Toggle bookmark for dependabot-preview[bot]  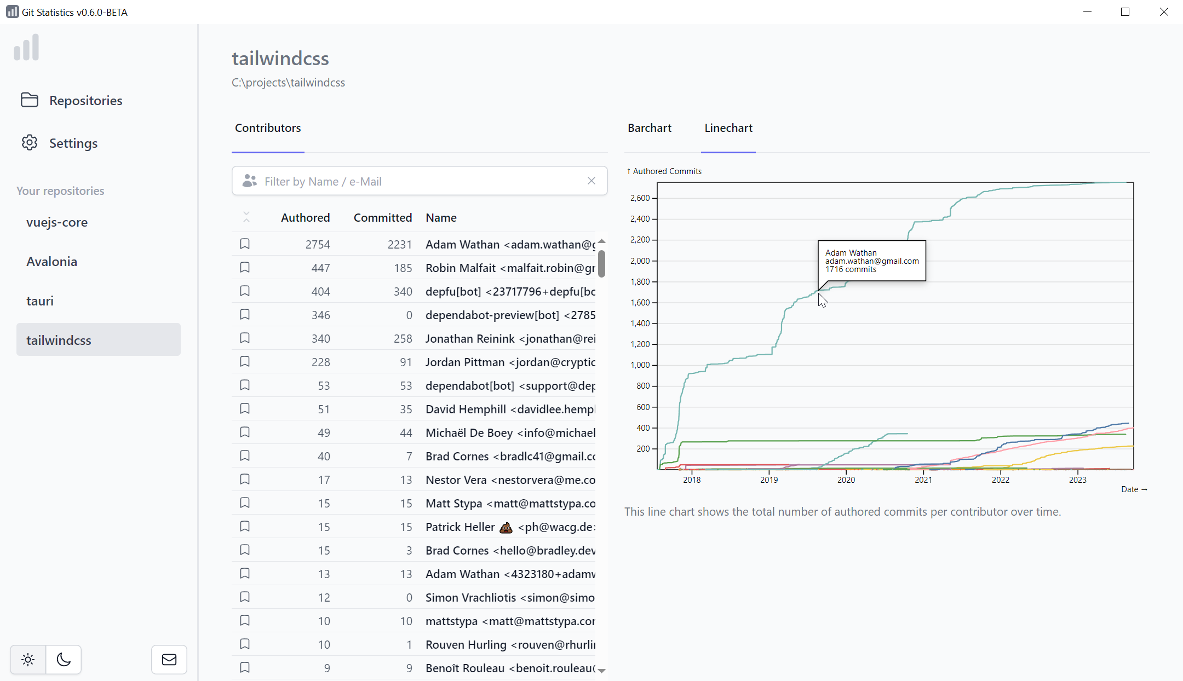[x=245, y=315]
